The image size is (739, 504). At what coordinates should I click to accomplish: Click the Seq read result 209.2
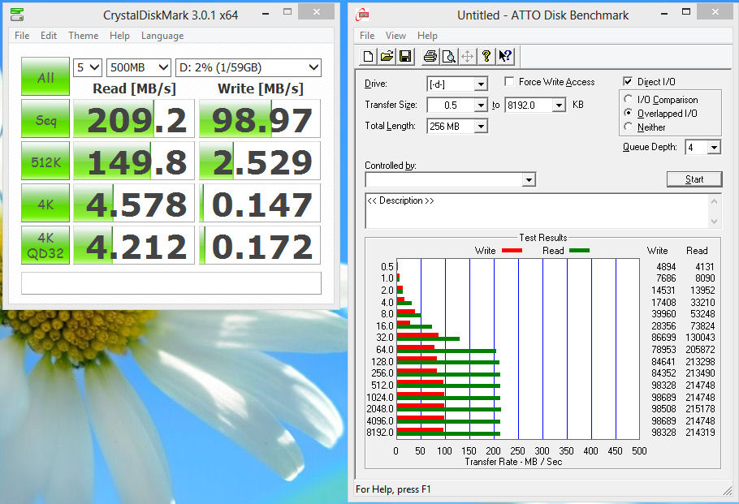pyautogui.click(x=134, y=118)
